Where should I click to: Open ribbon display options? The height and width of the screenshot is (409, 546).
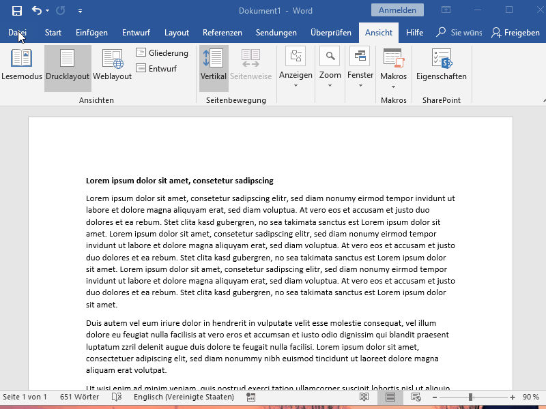coord(446,10)
